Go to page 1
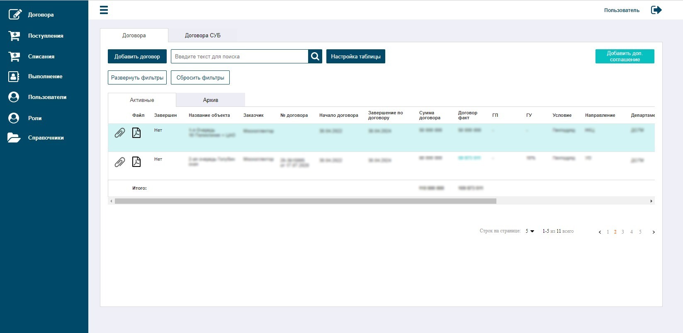The width and height of the screenshot is (683, 333). tap(608, 232)
